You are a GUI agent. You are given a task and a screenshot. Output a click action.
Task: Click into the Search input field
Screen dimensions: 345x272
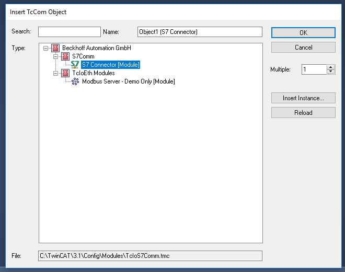[x=70, y=32]
